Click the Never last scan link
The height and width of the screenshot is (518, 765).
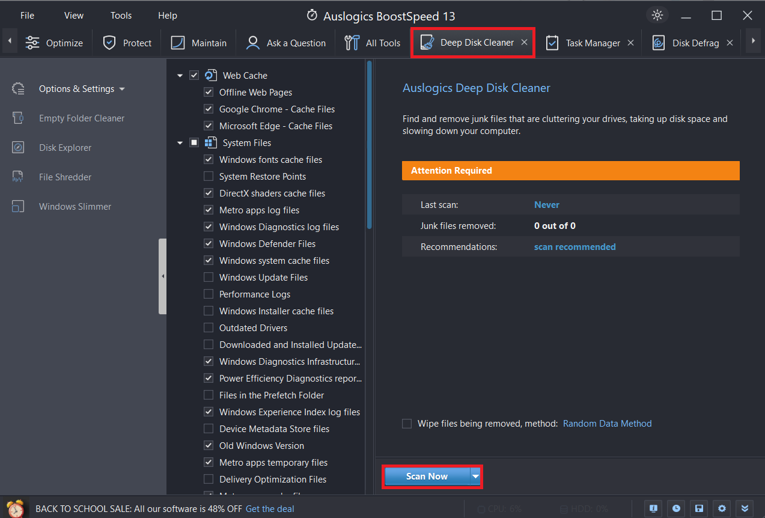[547, 205]
